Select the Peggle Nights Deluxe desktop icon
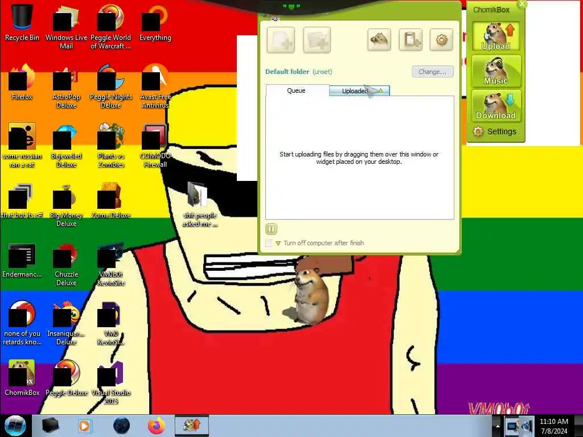583x437 pixels. pyautogui.click(x=111, y=86)
